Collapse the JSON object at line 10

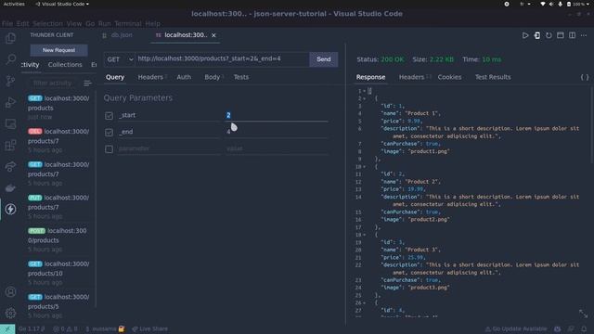[x=365, y=167]
